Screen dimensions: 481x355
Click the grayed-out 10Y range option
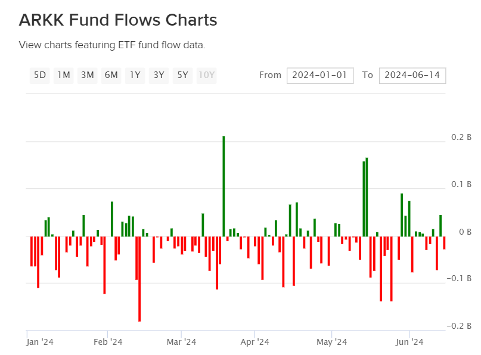(x=206, y=75)
